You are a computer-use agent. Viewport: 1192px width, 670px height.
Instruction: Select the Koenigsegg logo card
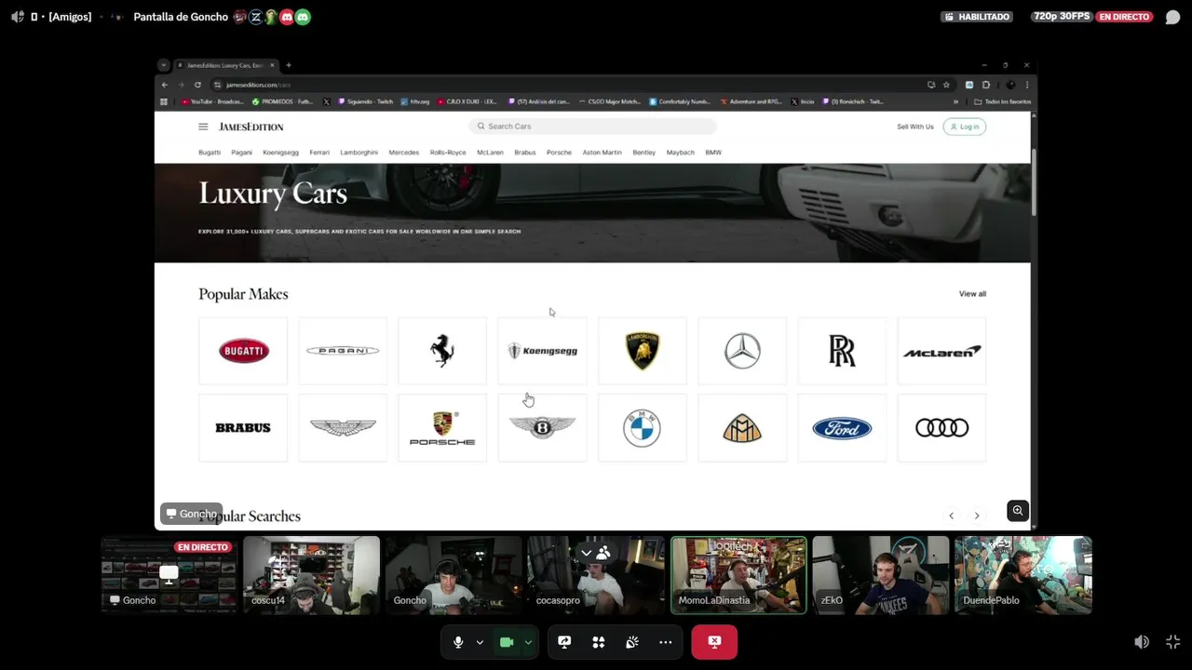(542, 351)
